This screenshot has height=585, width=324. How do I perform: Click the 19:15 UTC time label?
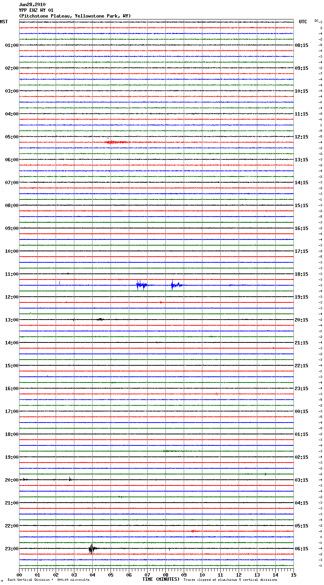302,297
